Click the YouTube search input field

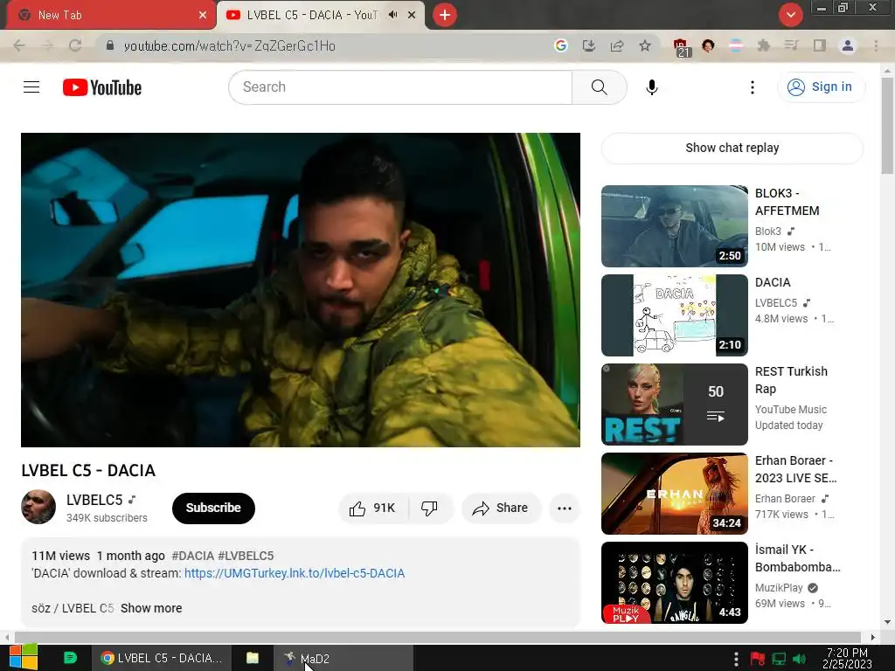[x=400, y=87]
